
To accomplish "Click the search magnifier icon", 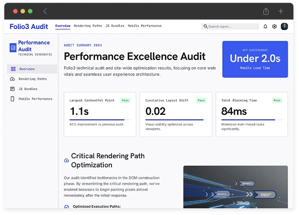I will point(205,26).
